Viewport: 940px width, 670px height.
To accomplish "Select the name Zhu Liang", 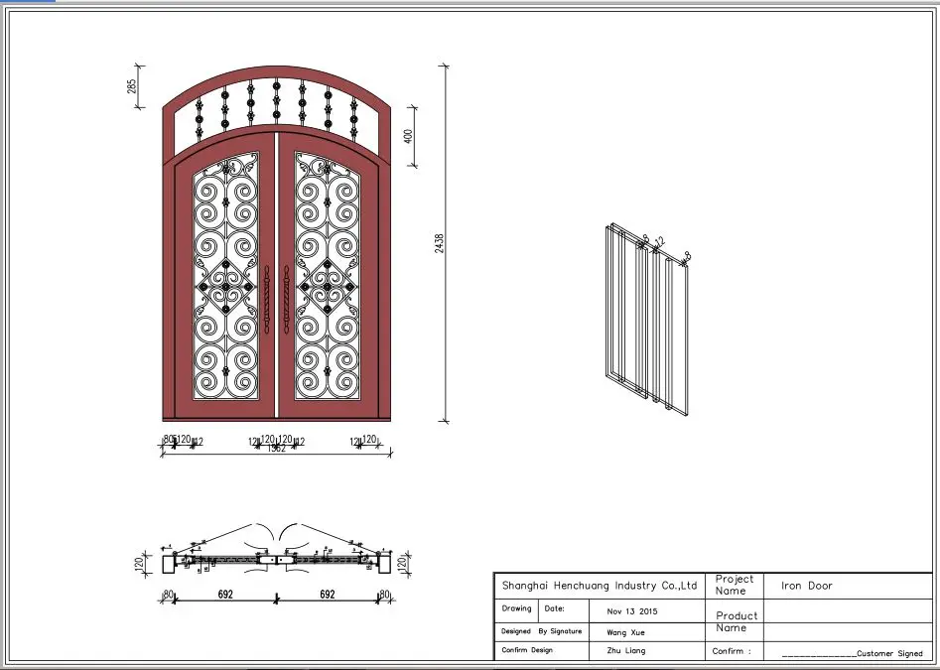I will click(626, 650).
